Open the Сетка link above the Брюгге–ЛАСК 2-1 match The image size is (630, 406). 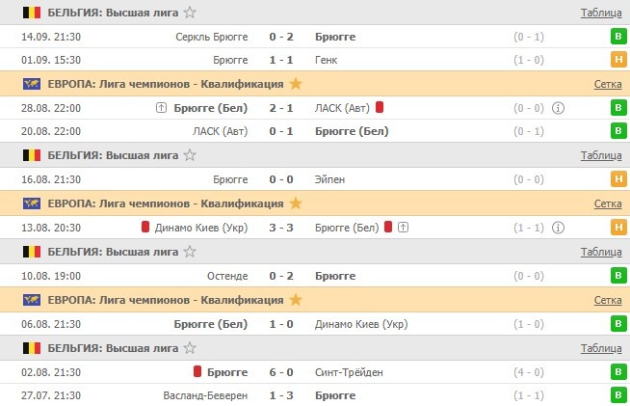(607, 84)
